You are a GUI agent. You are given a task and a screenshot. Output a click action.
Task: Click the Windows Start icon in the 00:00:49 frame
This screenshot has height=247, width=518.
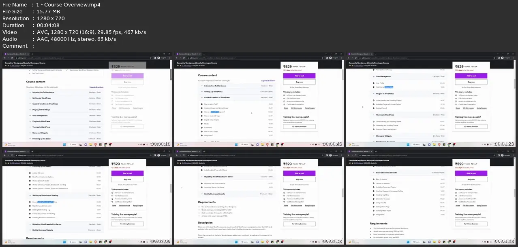tap(236, 144)
